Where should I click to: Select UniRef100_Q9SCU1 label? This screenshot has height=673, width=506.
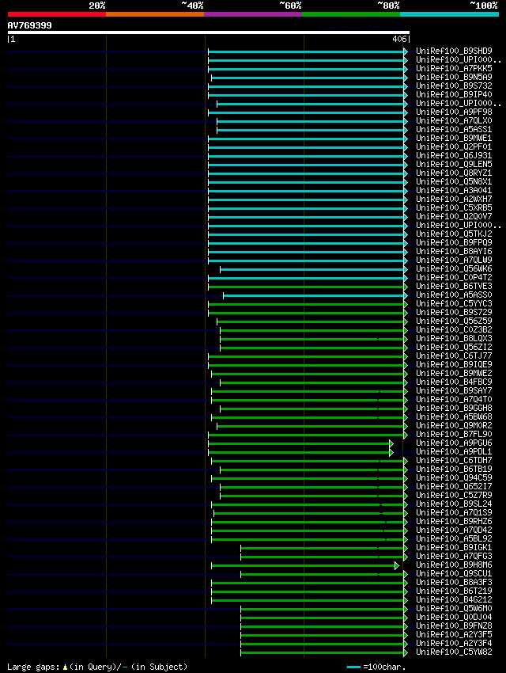click(454, 573)
